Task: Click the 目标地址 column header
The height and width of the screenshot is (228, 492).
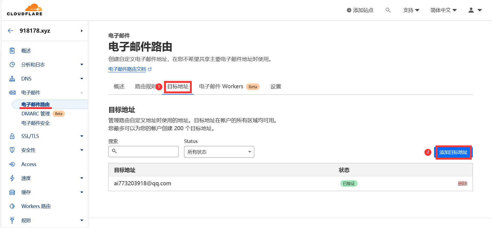Action: coord(125,170)
